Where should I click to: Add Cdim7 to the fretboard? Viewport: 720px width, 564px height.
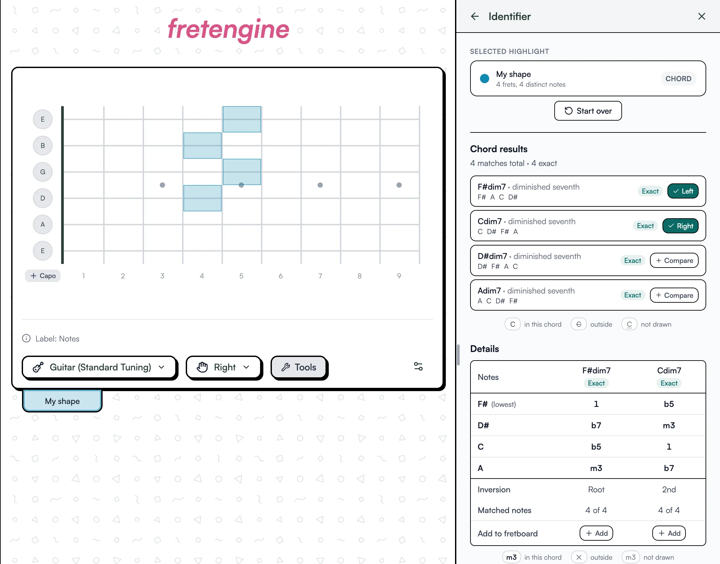(669, 533)
